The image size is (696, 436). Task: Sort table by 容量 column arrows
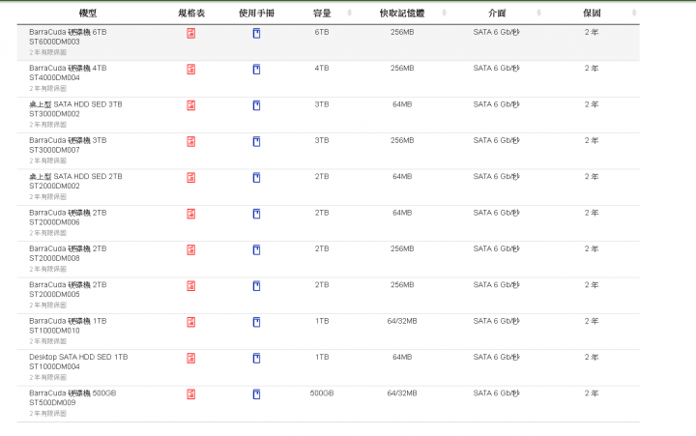349,13
